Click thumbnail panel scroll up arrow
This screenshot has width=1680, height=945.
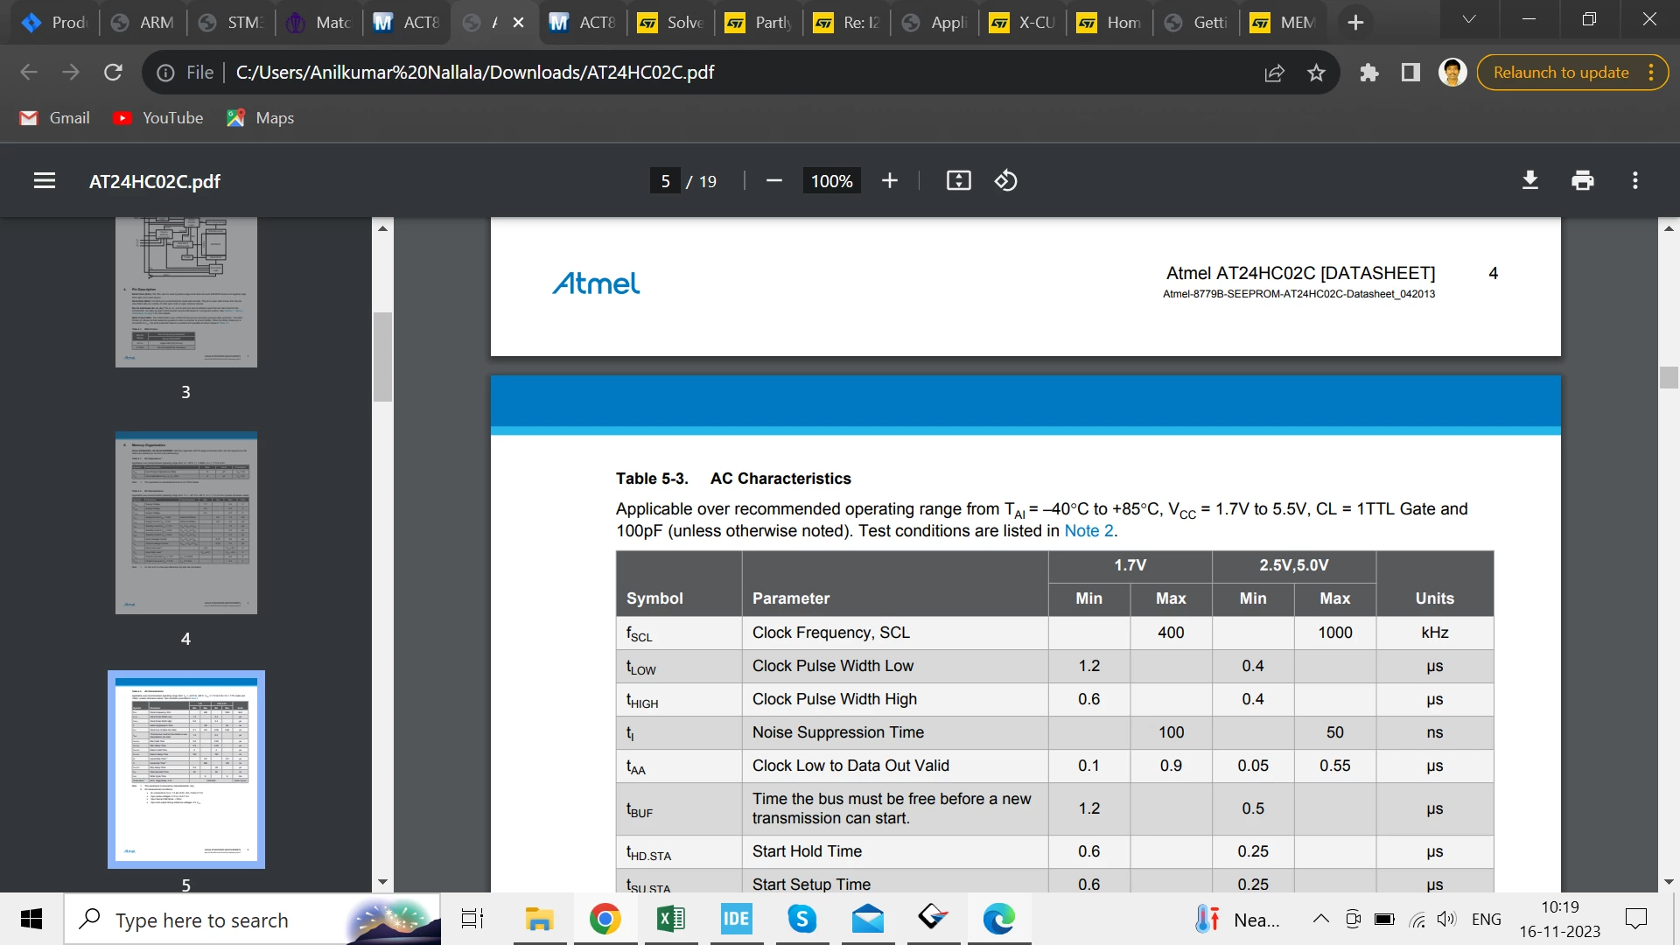pyautogui.click(x=382, y=227)
